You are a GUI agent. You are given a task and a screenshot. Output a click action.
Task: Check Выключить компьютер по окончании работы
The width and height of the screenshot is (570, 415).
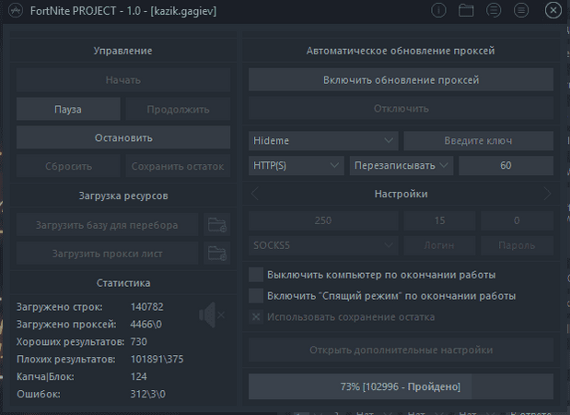point(256,275)
